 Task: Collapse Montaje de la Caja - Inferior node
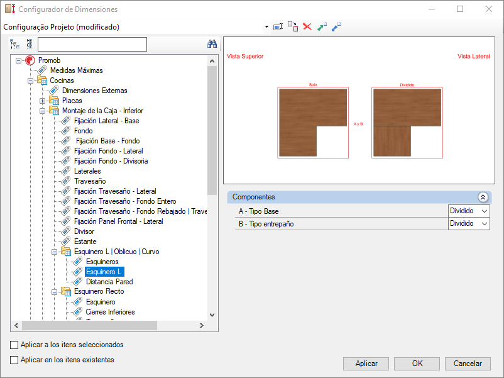(x=42, y=111)
